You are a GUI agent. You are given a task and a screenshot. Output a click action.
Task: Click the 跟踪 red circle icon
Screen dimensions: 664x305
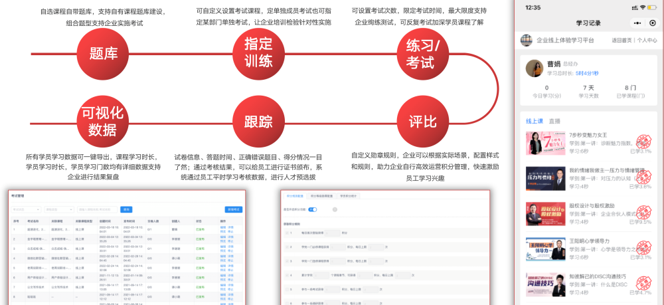pyautogui.click(x=258, y=122)
